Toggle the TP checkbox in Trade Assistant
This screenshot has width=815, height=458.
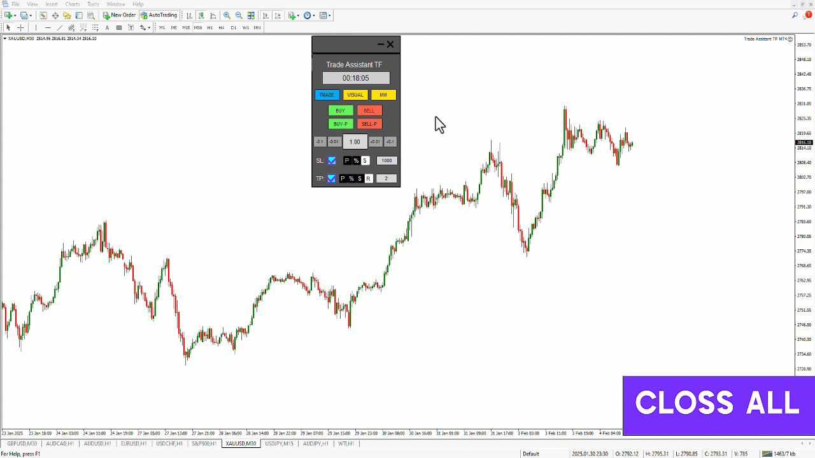332,178
